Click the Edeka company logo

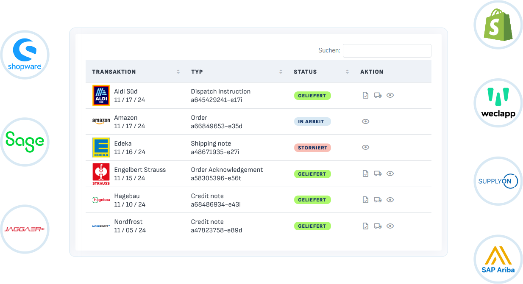pyautogui.click(x=101, y=148)
